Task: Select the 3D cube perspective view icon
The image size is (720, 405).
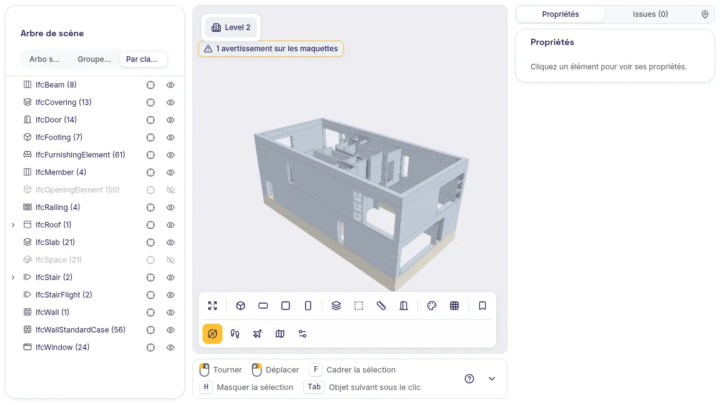Action: click(x=241, y=306)
